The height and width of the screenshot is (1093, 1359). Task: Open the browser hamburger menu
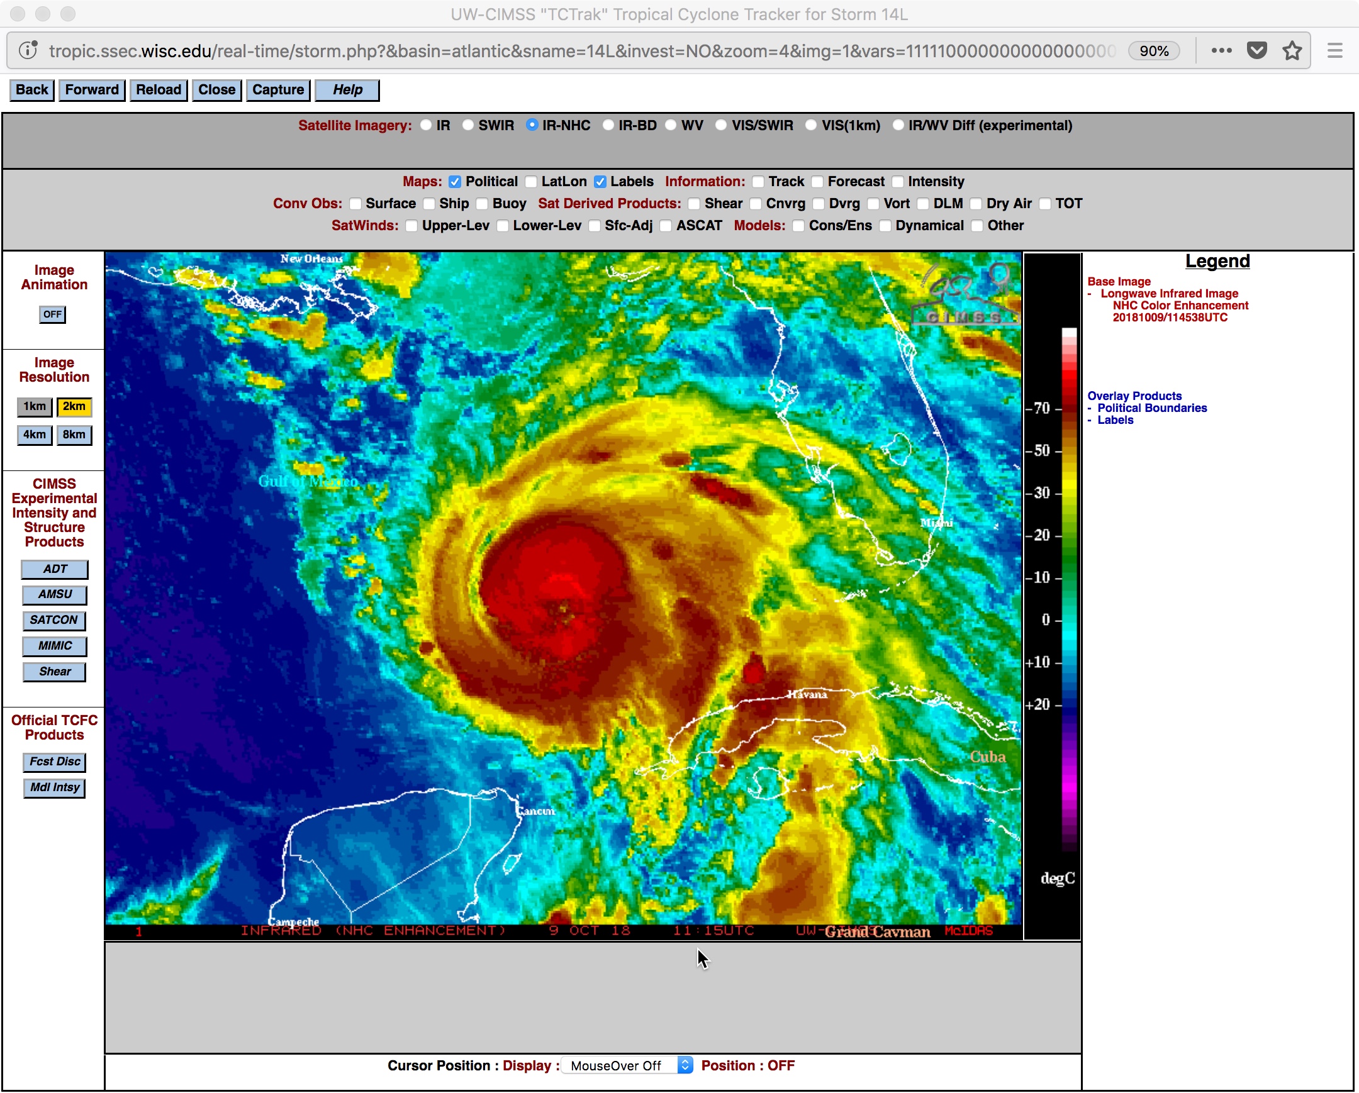(x=1335, y=50)
